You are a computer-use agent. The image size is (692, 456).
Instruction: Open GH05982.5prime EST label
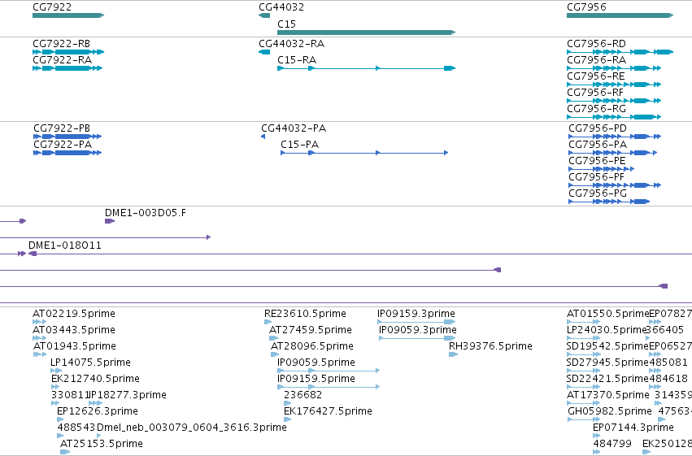pos(610,411)
